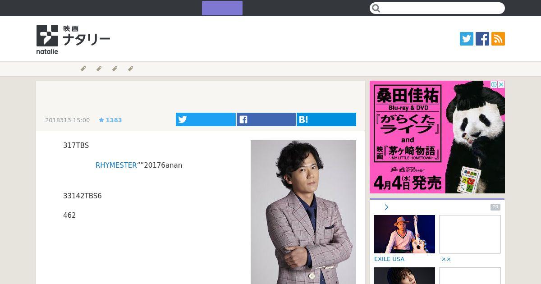
Task: Share the article via the Twitter button
Action: [x=206, y=119]
